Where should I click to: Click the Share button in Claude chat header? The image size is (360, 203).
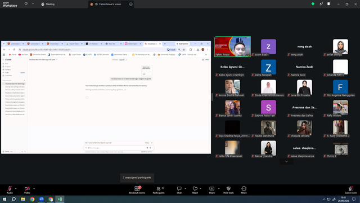(207, 60)
